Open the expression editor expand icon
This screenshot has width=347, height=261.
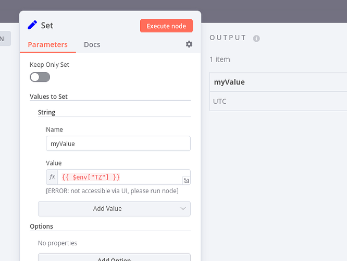pyautogui.click(x=186, y=181)
